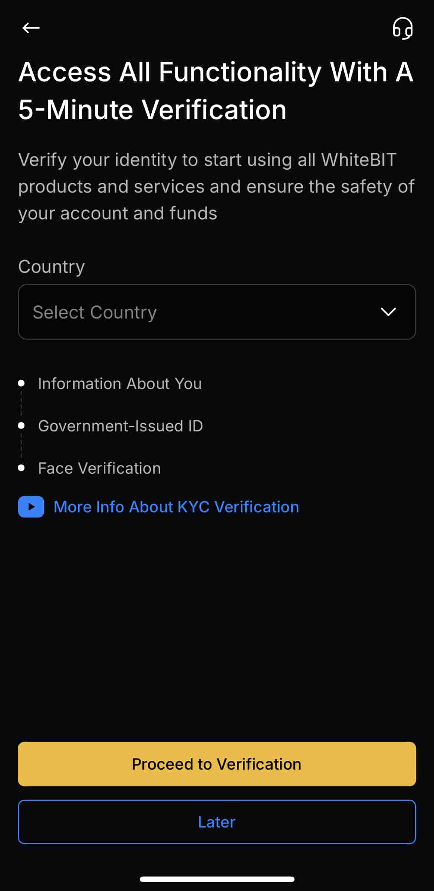Select the Government-Issued ID step
The width and height of the screenshot is (434, 891).
click(x=121, y=426)
